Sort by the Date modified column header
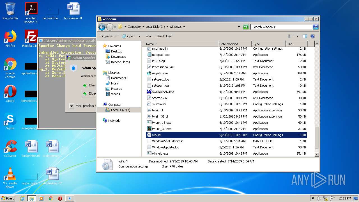 click(235, 44)
